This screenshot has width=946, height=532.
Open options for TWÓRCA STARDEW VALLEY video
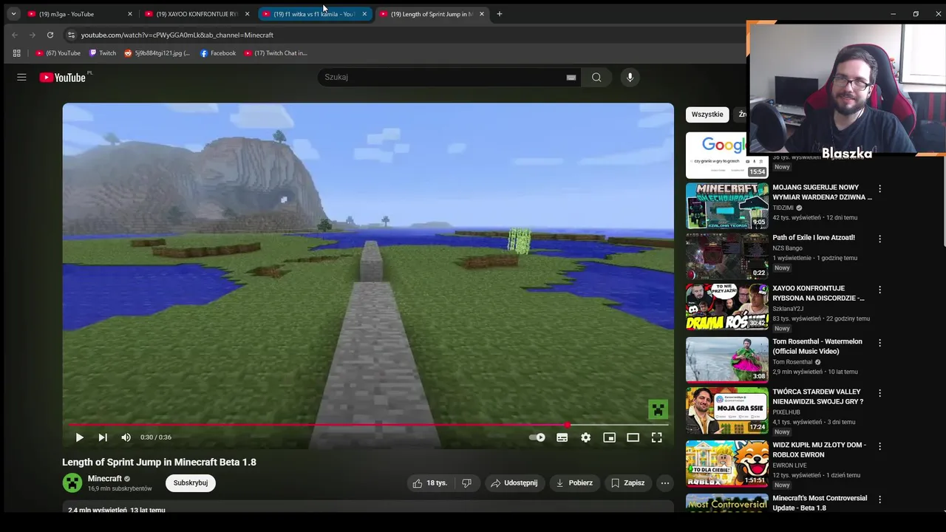point(879,393)
